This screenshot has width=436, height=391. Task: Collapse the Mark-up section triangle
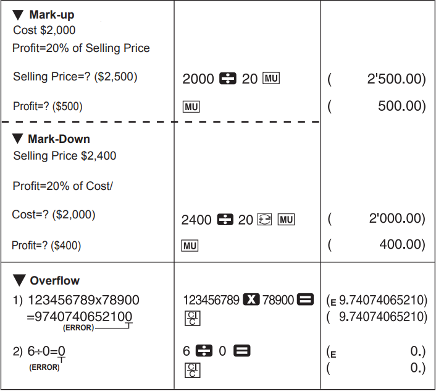click(x=18, y=14)
